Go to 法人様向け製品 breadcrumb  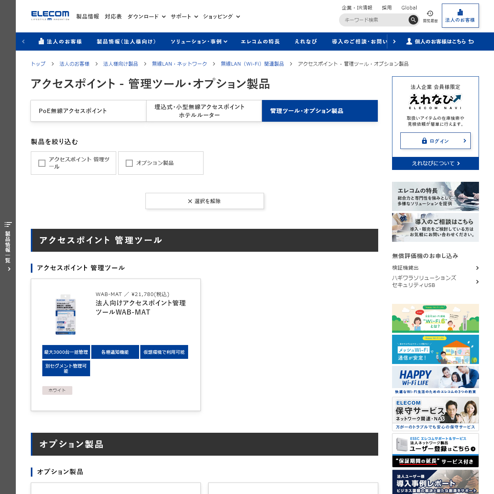pos(121,64)
